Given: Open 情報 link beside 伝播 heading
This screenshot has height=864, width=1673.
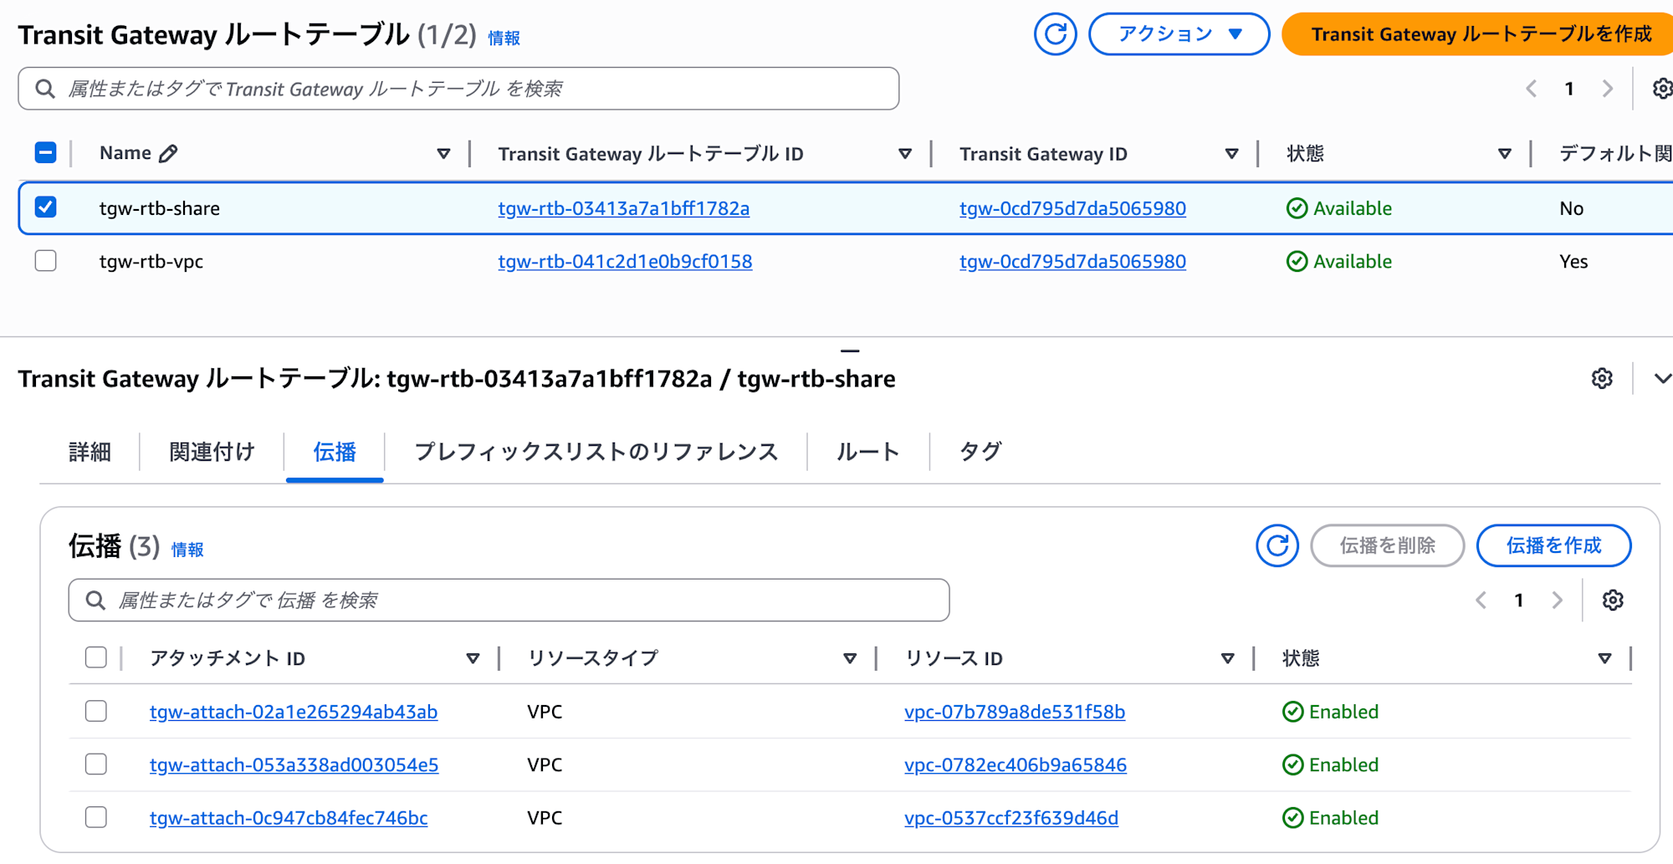Looking at the screenshot, I should pyautogui.click(x=187, y=550).
